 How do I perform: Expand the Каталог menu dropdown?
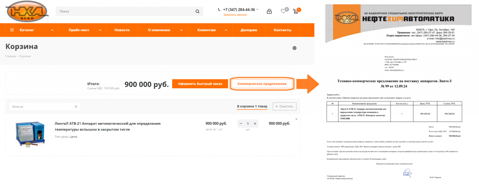click(x=52, y=30)
